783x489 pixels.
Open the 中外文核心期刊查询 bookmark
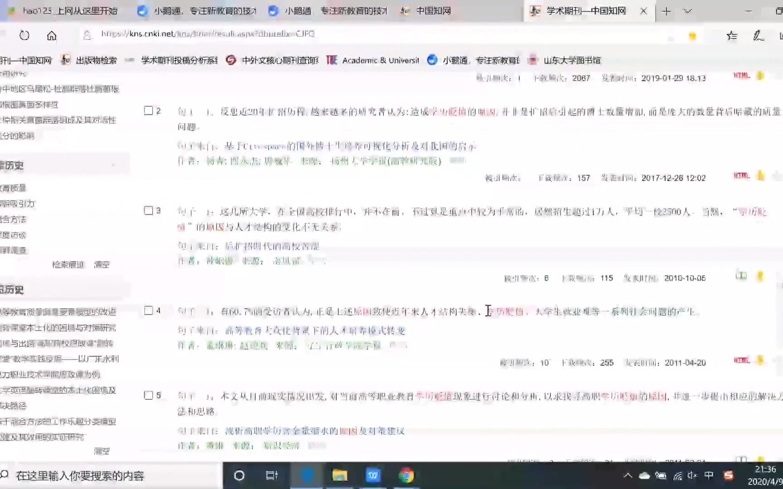272,60
